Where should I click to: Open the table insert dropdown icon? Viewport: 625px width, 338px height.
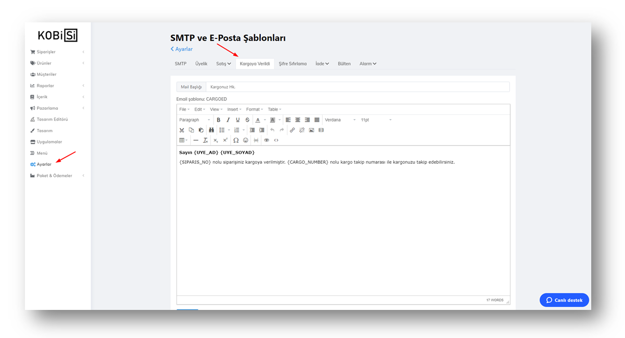(x=184, y=140)
